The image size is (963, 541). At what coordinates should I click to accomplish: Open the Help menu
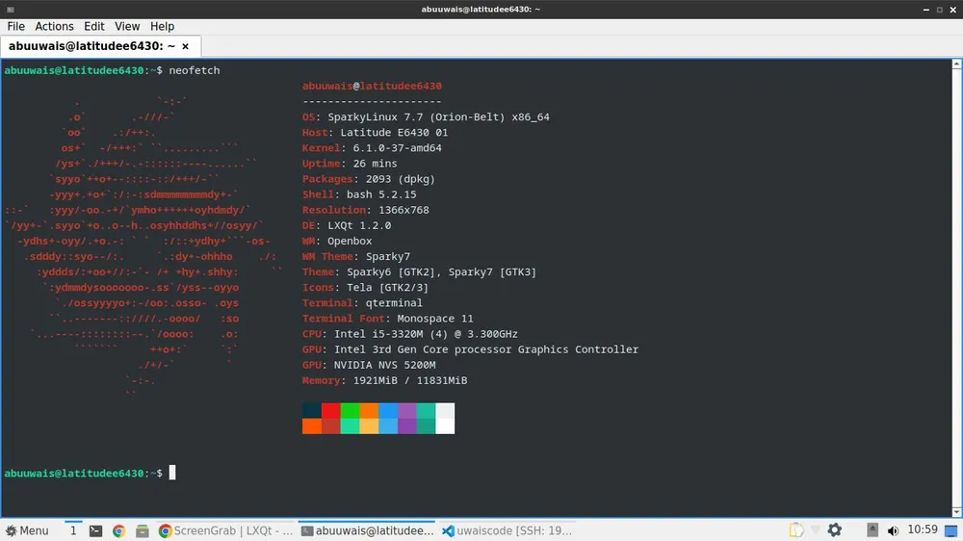pyautogui.click(x=162, y=26)
